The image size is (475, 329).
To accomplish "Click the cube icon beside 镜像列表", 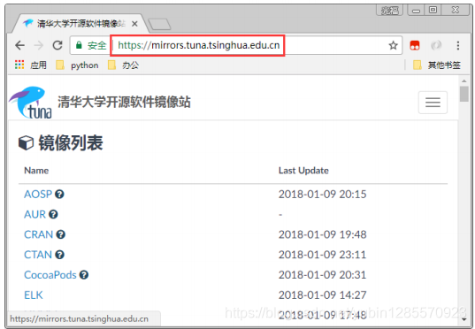I will pos(26,142).
